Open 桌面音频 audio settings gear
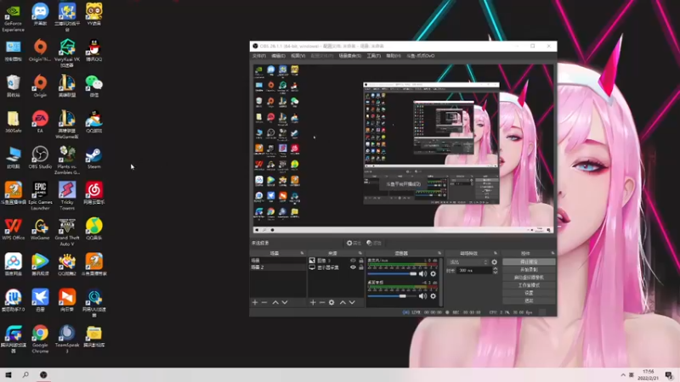This screenshot has height=382, width=680. click(x=433, y=296)
